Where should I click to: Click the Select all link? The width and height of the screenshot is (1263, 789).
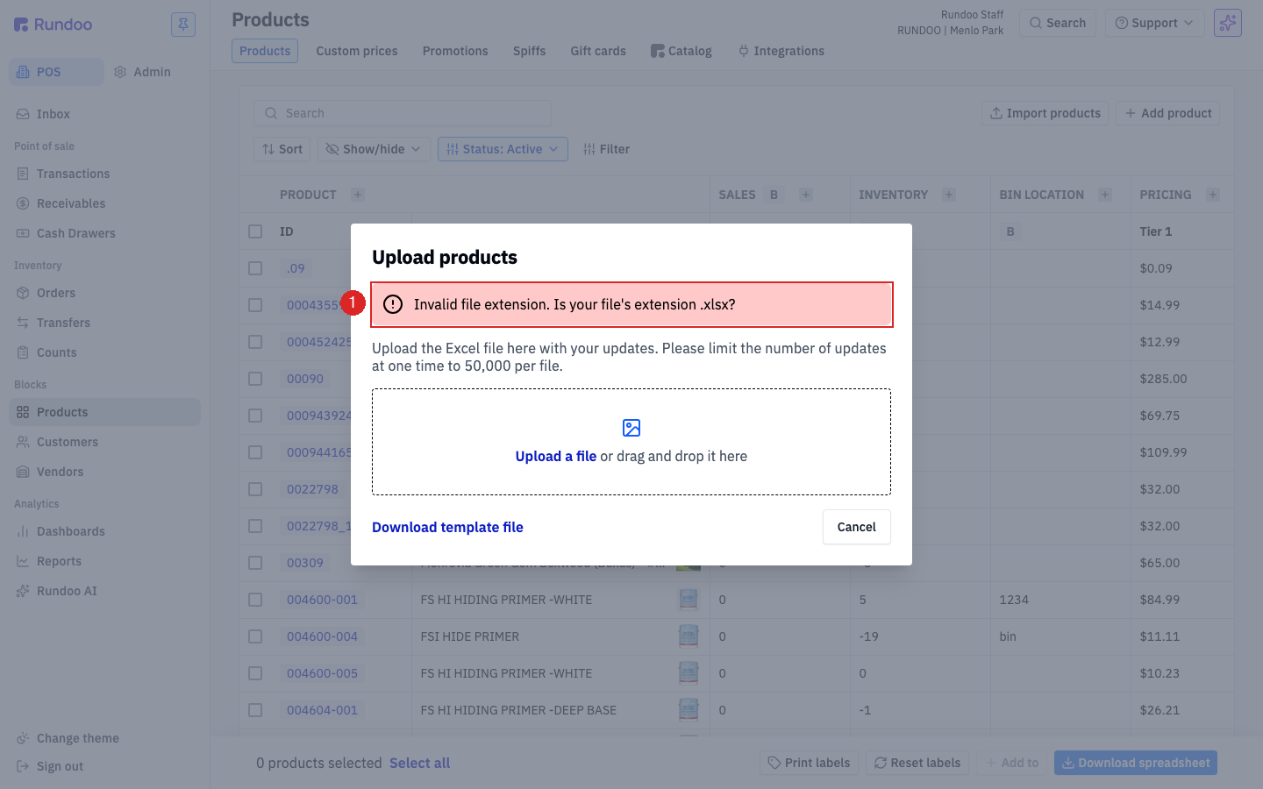point(420,763)
